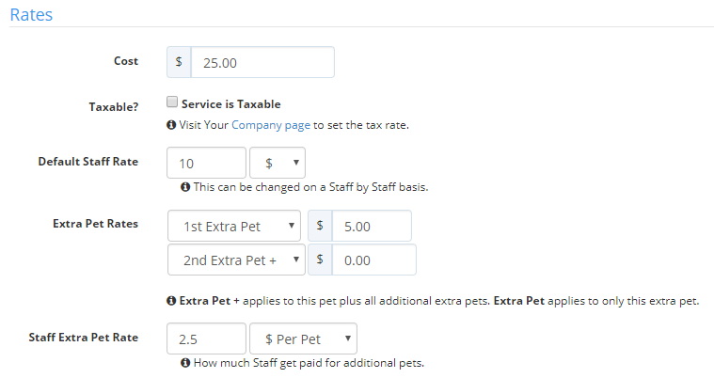
Task: Click the 1st Extra Pet price field 5.00
Action: (372, 226)
